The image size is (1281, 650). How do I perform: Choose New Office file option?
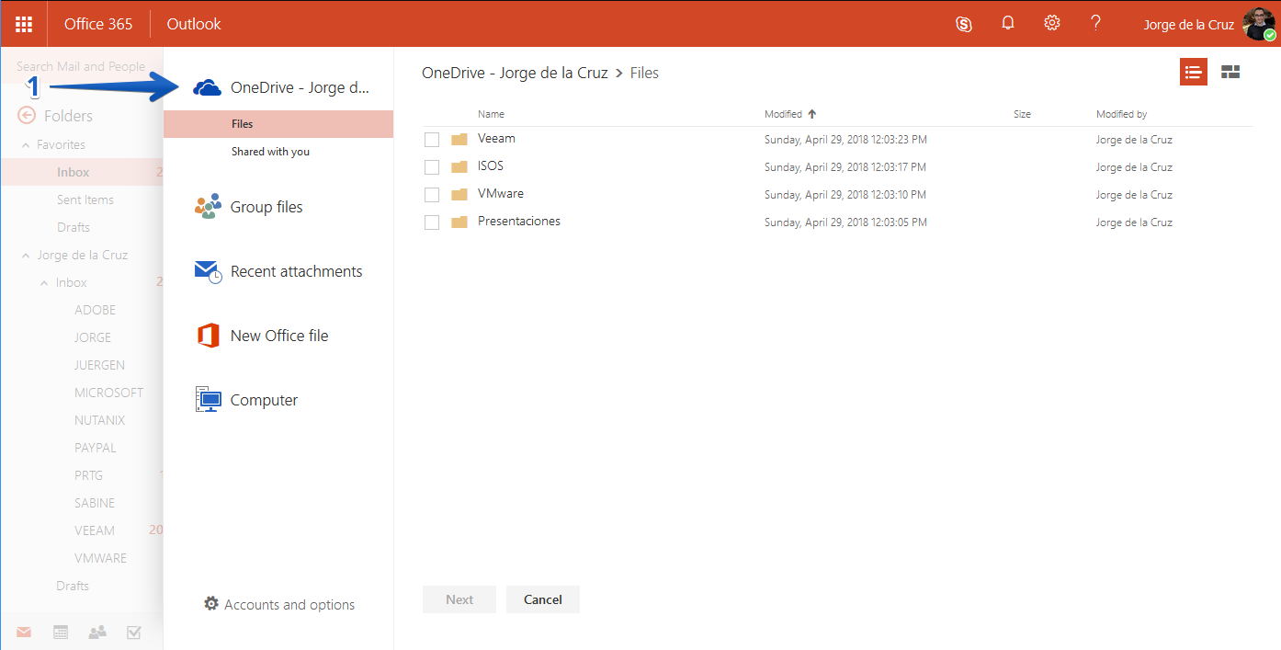(279, 336)
